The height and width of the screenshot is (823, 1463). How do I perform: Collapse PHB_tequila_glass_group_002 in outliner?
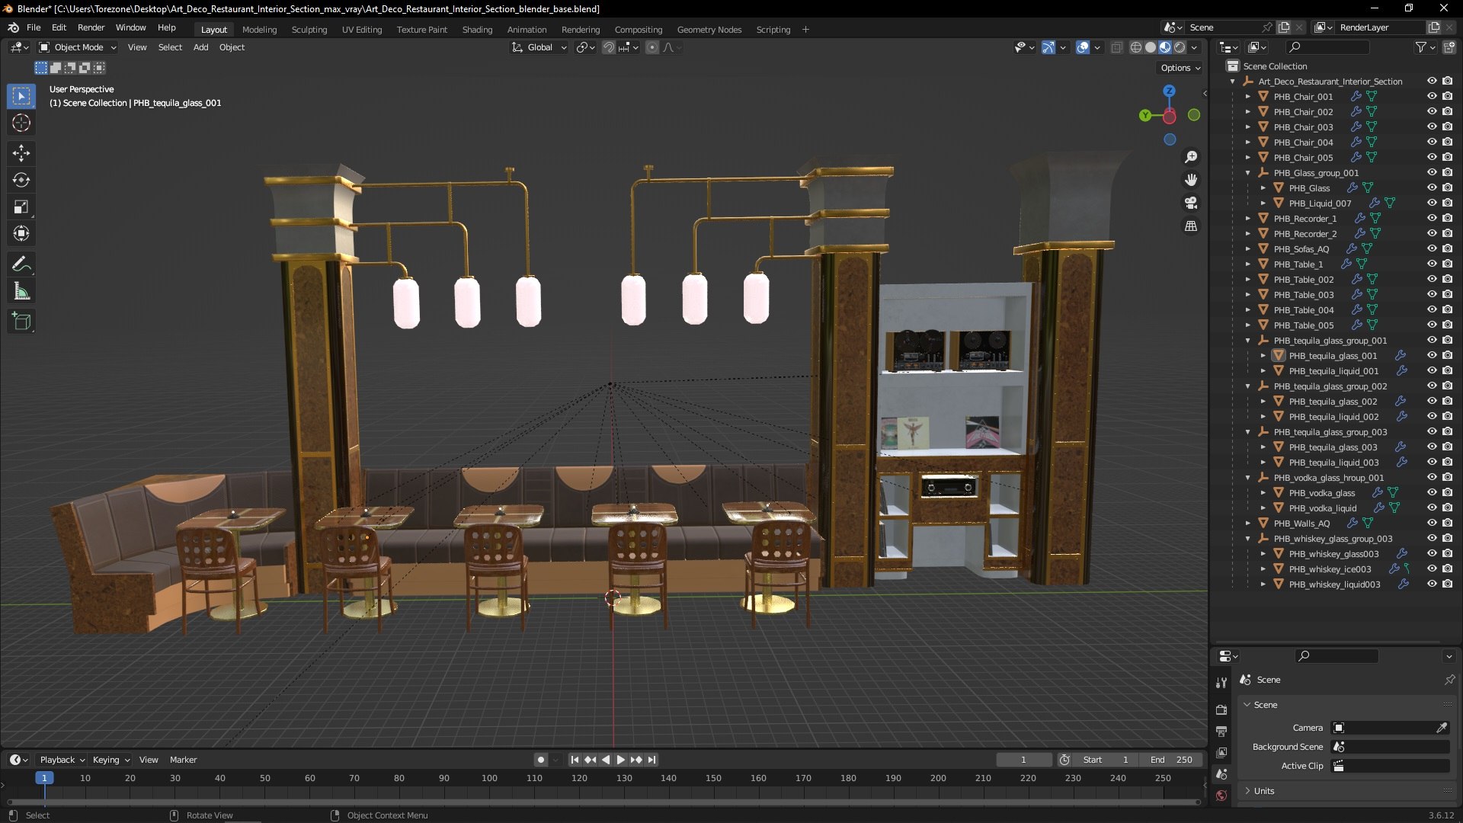[1248, 386]
